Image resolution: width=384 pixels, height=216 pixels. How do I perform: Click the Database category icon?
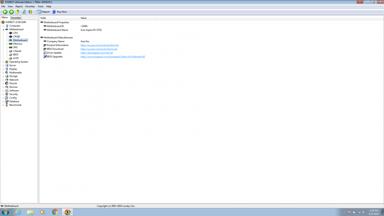pos(7,101)
